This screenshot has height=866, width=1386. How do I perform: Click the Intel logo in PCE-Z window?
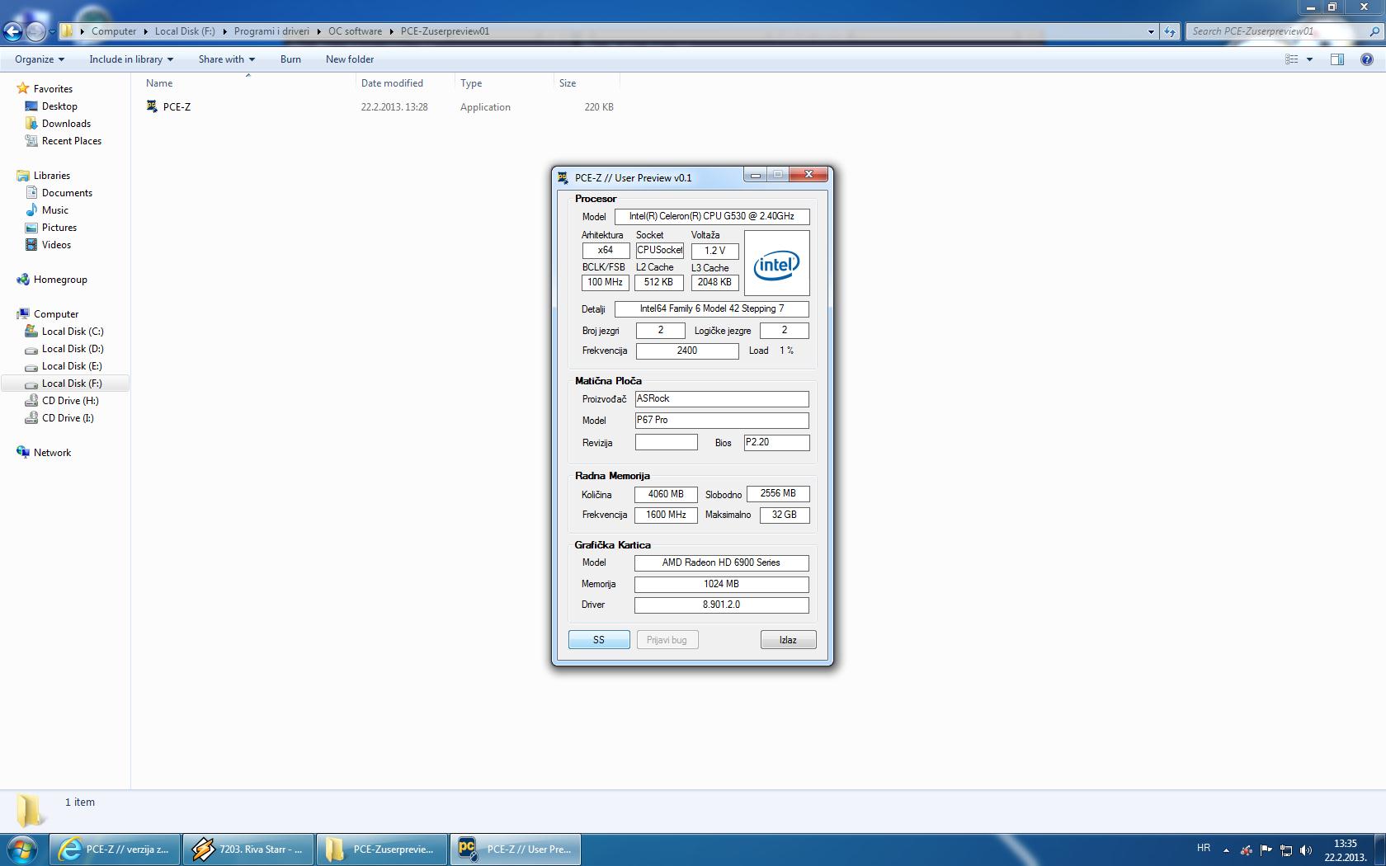pos(776,264)
